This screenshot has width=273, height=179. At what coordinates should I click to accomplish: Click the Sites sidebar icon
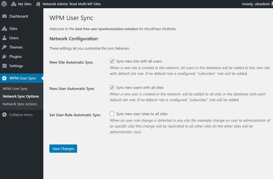point(4,29)
